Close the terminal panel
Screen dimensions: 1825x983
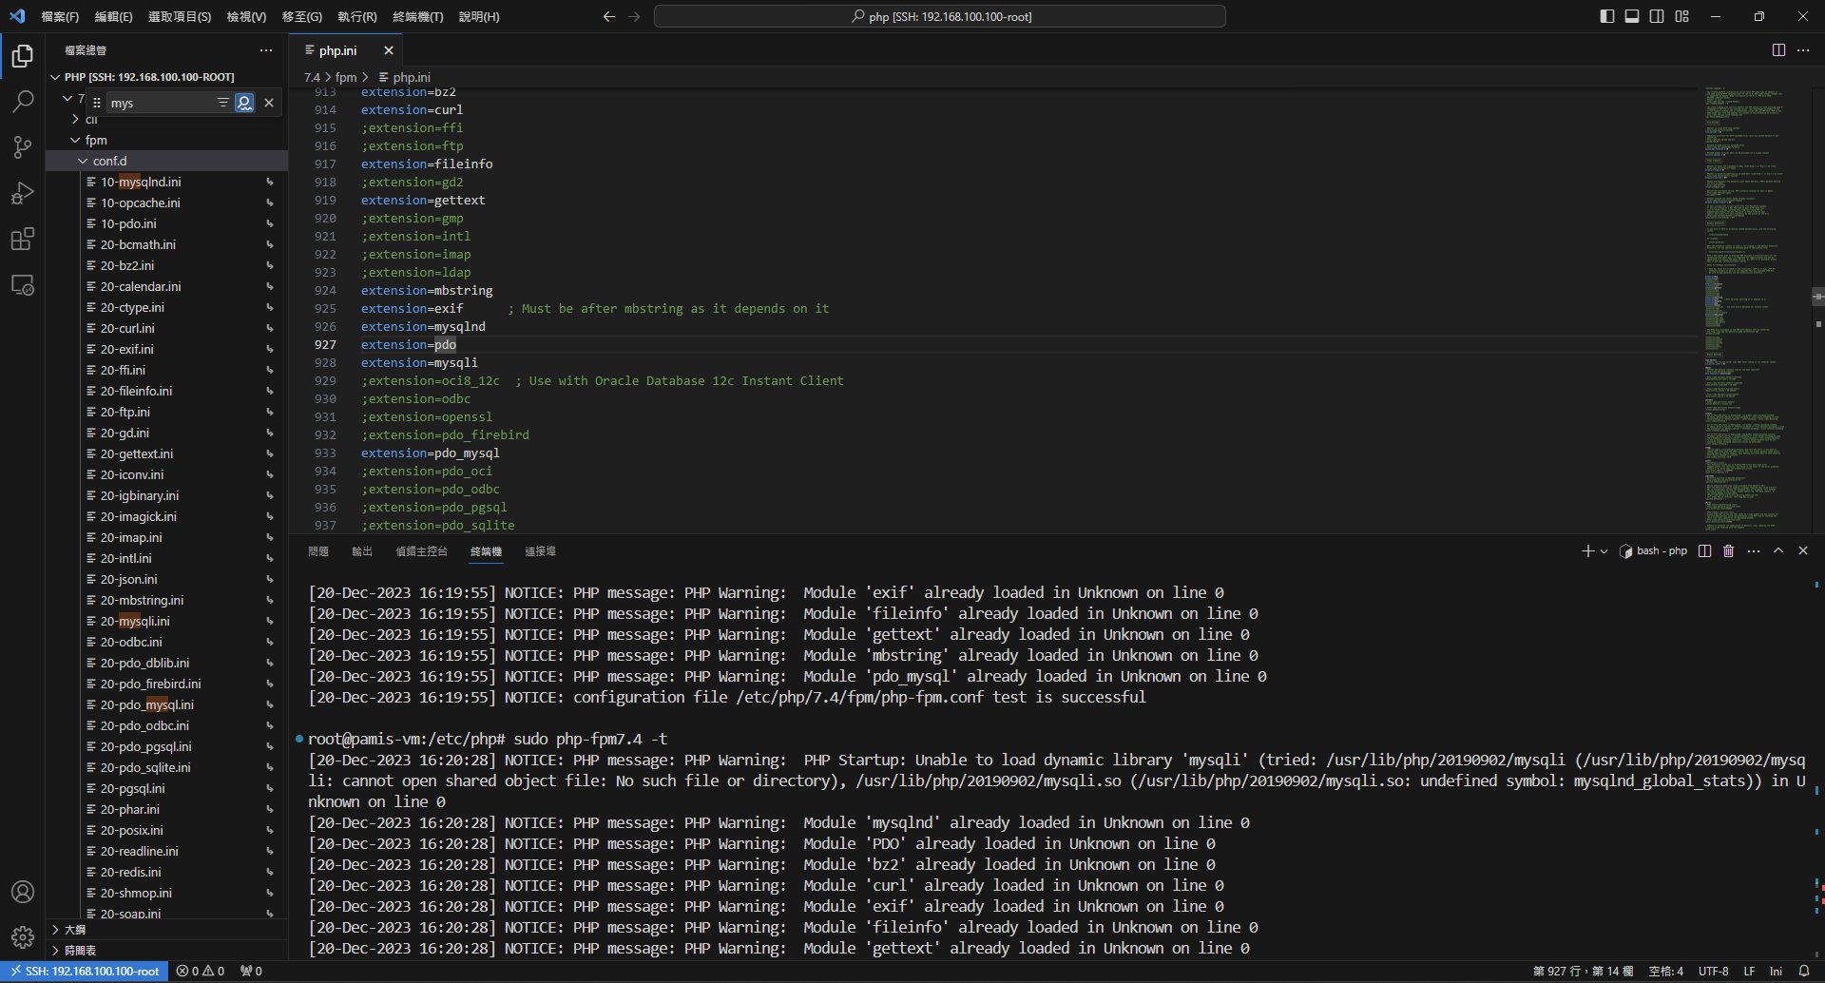(x=1803, y=551)
